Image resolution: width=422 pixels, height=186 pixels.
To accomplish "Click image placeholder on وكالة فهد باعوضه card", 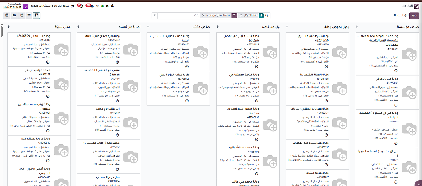I will (x=409, y=55).
